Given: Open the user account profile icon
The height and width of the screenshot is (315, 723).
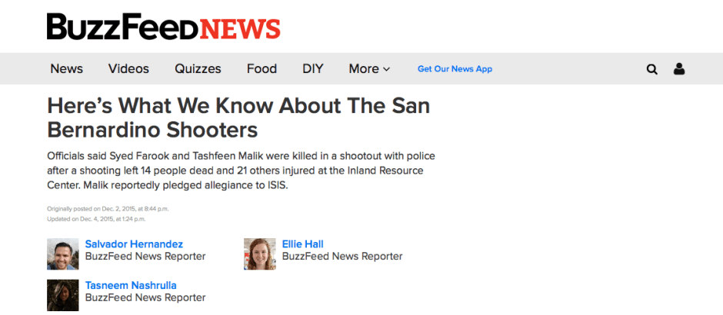Looking at the screenshot, I should (x=678, y=69).
